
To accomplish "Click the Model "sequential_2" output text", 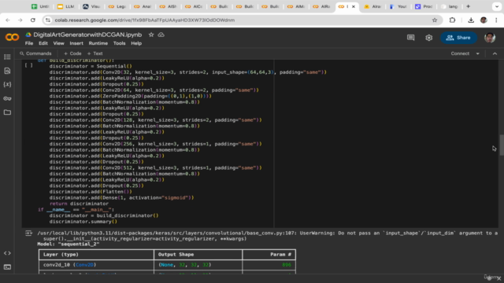I will (69, 244).
